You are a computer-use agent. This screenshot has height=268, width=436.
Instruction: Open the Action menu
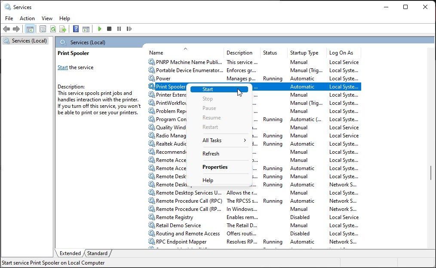27,18
